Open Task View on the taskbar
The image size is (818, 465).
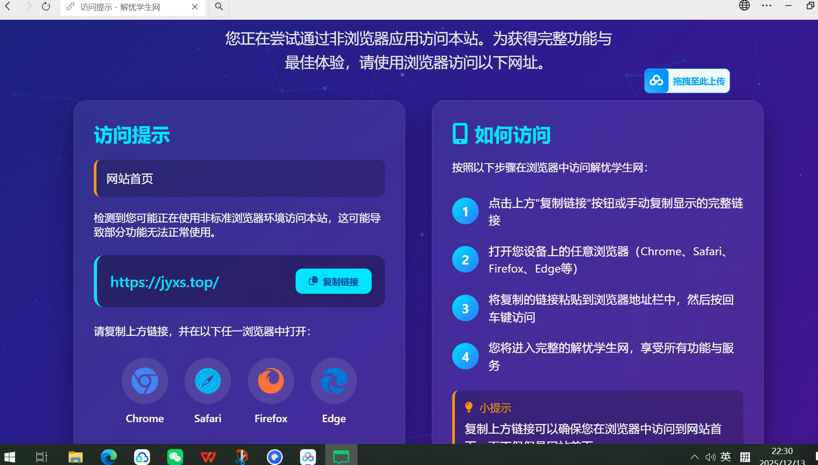pyautogui.click(x=42, y=456)
